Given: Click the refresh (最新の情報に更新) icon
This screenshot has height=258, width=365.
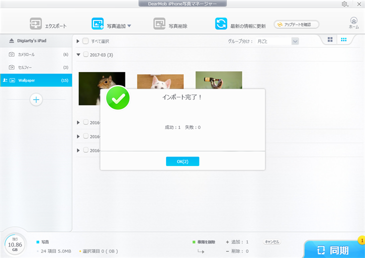Looking at the screenshot, I should [x=221, y=24].
